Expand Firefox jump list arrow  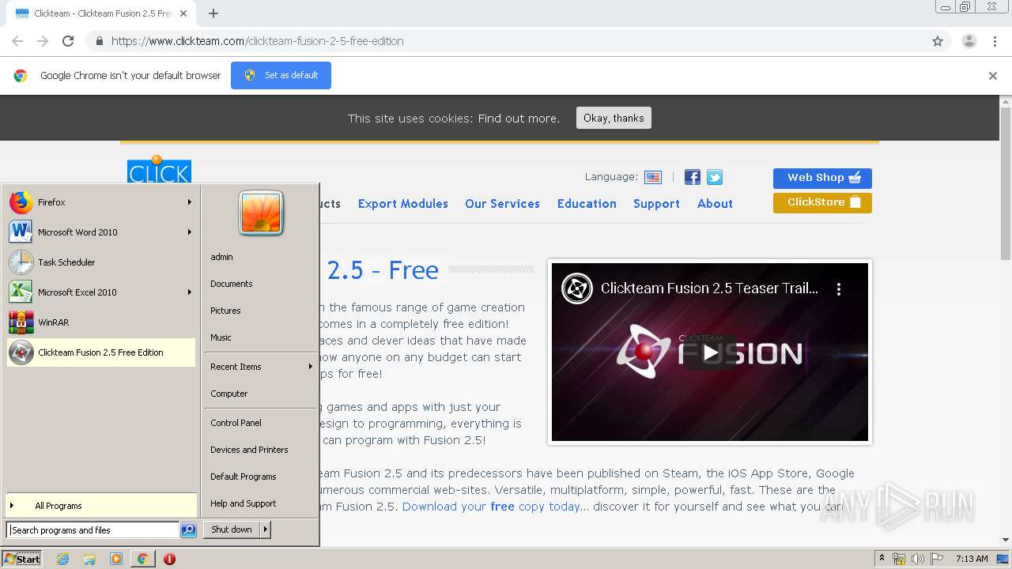point(189,202)
